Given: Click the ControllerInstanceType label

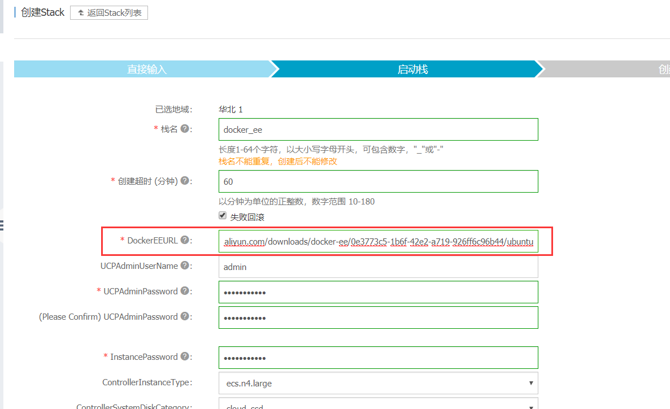Looking at the screenshot, I should [147, 382].
